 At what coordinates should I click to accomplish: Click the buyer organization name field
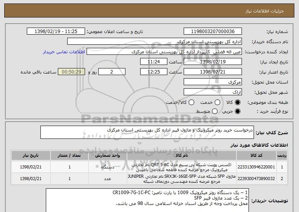pos(155,42)
